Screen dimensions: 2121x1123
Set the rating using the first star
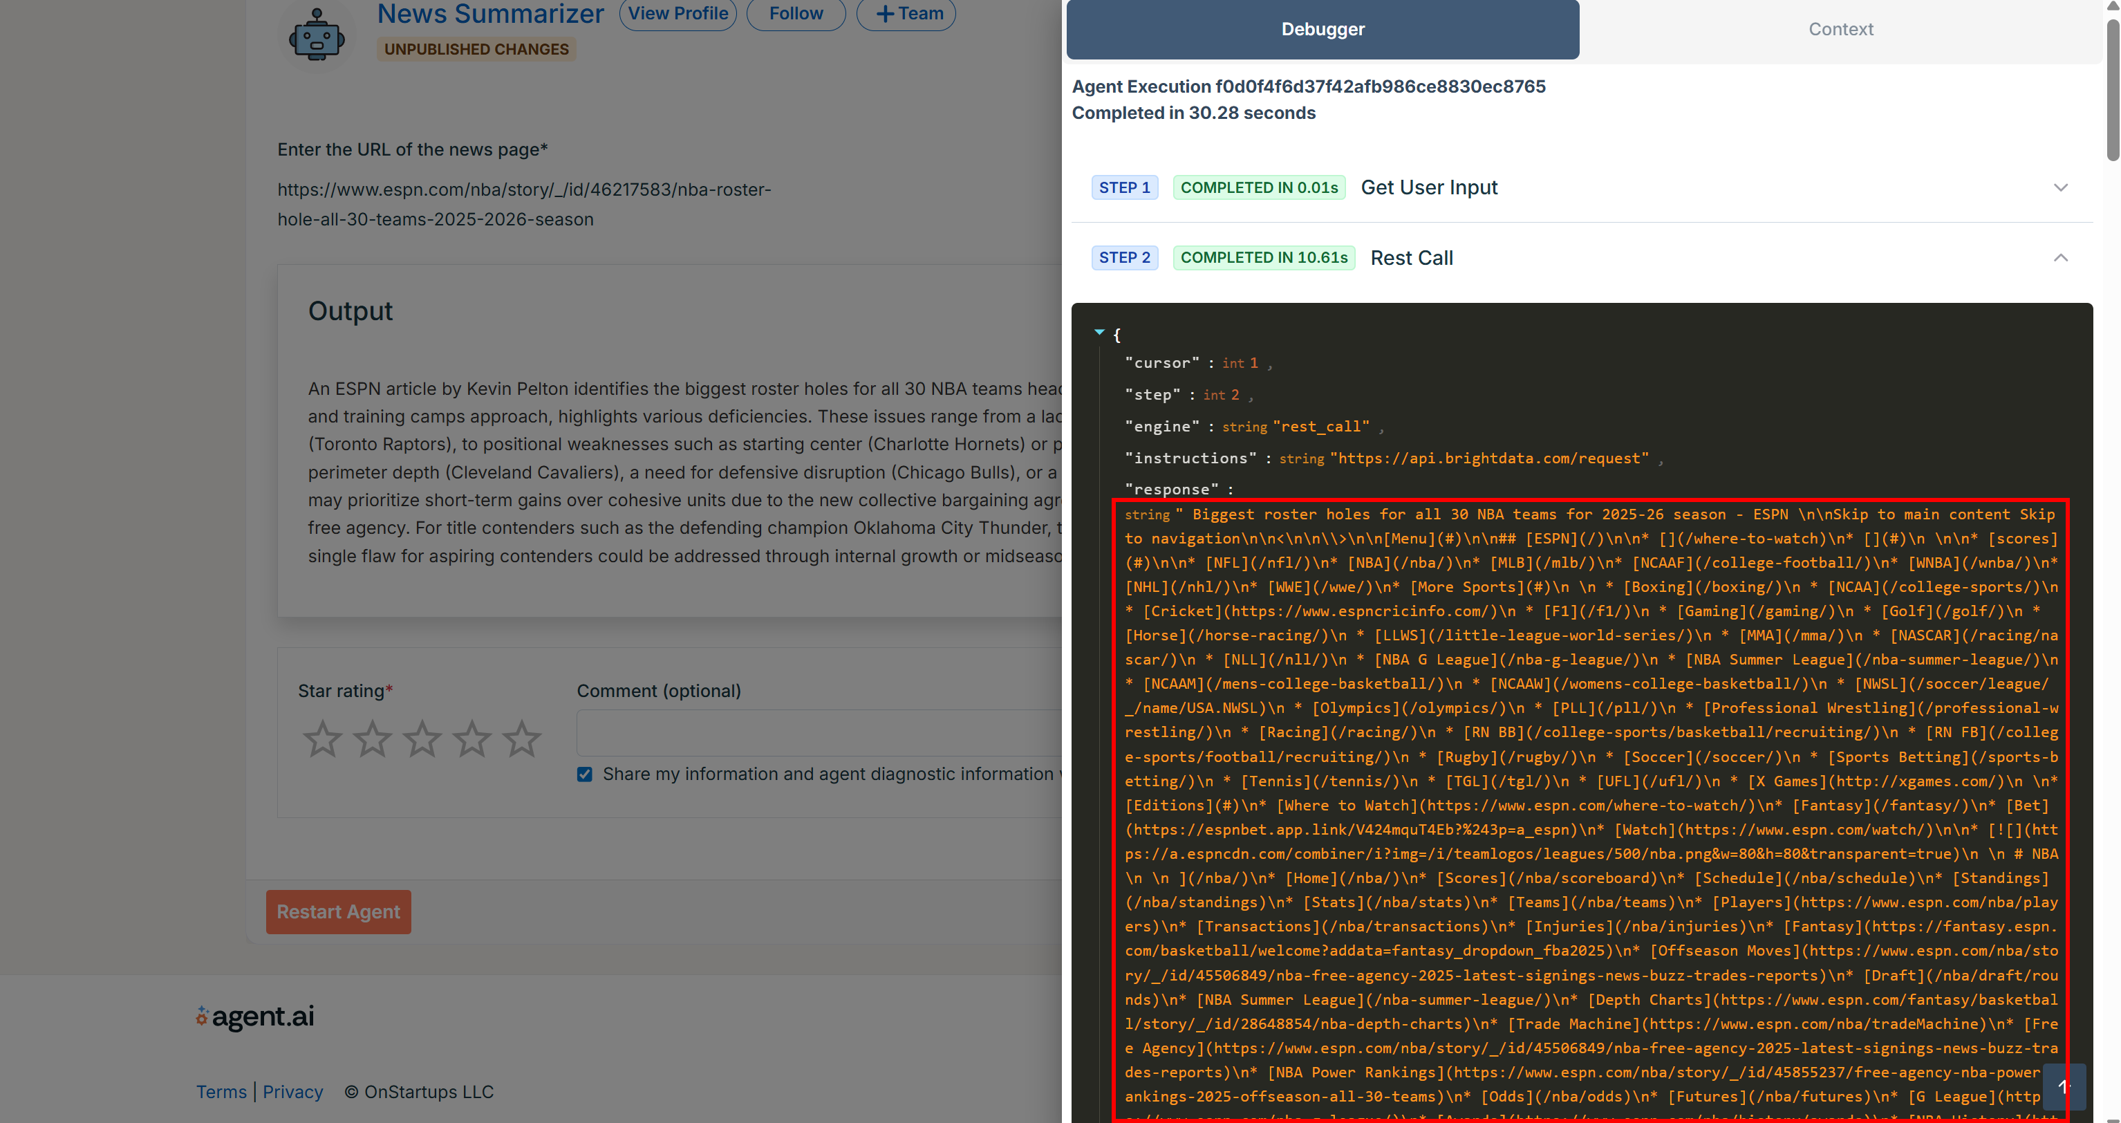coord(322,739)
